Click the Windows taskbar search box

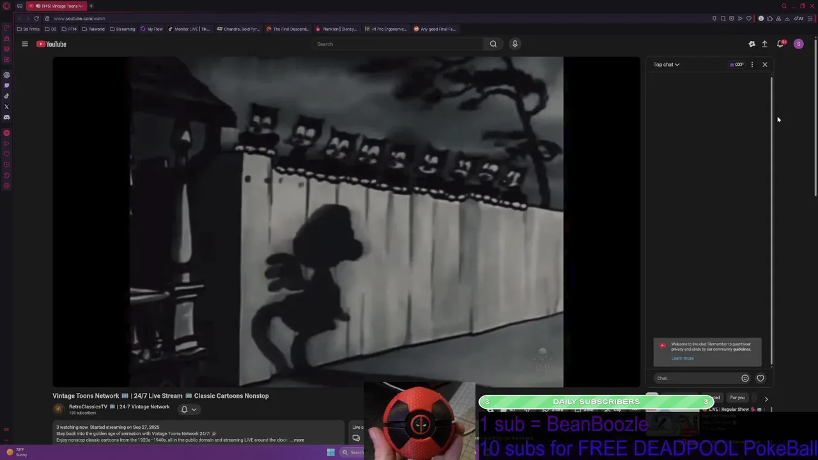tap(353, 452)
